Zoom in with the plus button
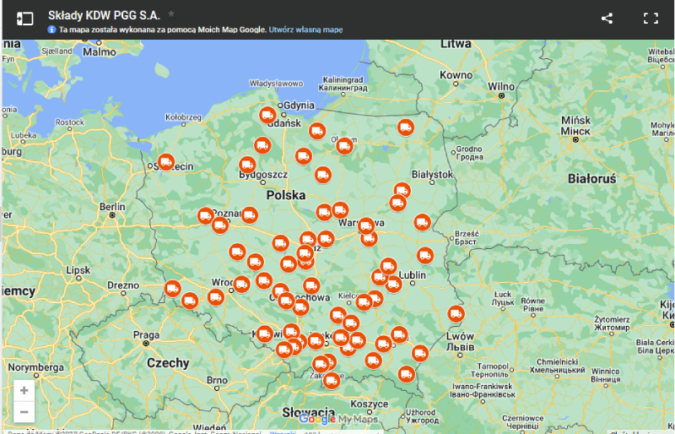Screen dimensions: 675x434 24,390
